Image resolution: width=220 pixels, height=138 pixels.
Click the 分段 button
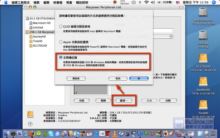tap(81, 101)
